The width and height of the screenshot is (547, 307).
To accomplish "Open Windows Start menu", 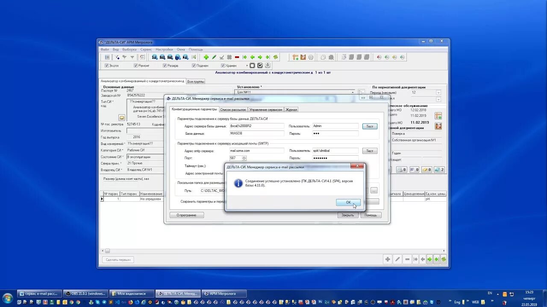I will click(x=7, y=297).
